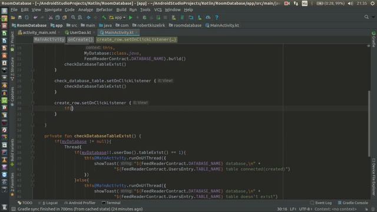Viewport: 377px width, 212px height.
Task: Click the Help question mark icon
Action: [217, 18]
